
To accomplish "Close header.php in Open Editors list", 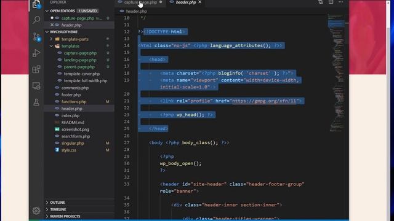I will [x=52, y=25].
